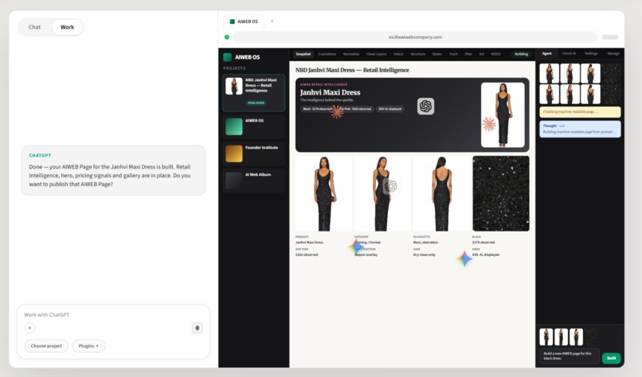Viewport: 642px width, 377px height.
Task: Click the green status dot by address bar
Action: coord(227,37)
